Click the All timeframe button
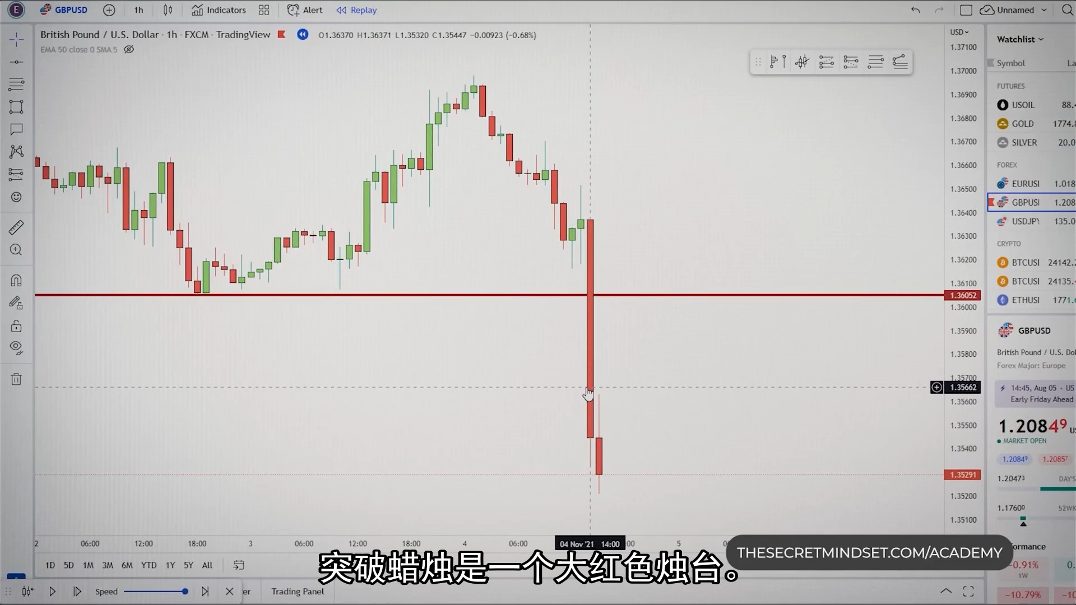1076x605 pixels. point(206,564)
